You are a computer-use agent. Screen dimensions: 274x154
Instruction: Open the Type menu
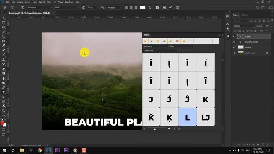coord(35,2)
